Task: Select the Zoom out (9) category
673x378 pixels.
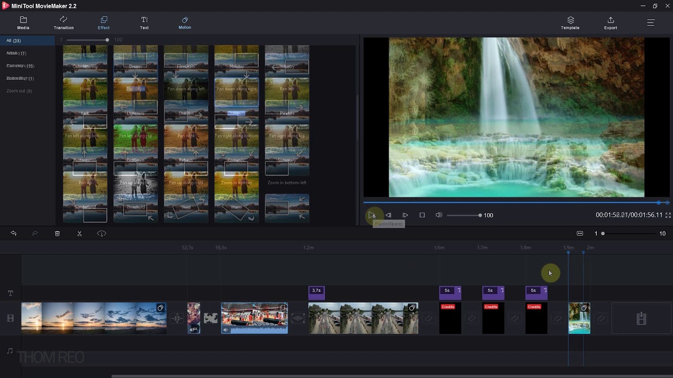Action: click(x=19, y=91)
